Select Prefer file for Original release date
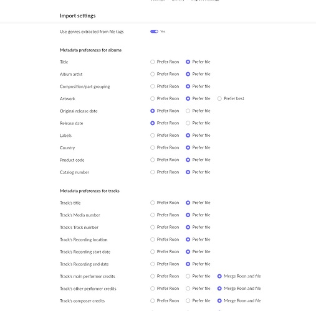Screen dimensions: 316x311 point(188,111)
